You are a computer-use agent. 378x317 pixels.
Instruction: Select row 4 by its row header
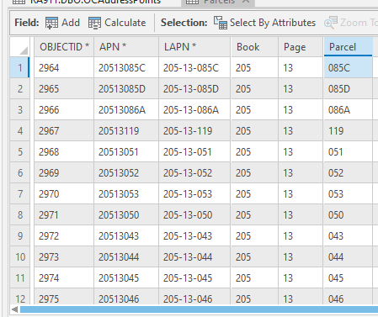pos(20,130)
